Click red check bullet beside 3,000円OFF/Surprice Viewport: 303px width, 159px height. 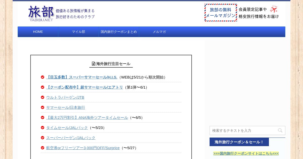[x=42, y=148]
